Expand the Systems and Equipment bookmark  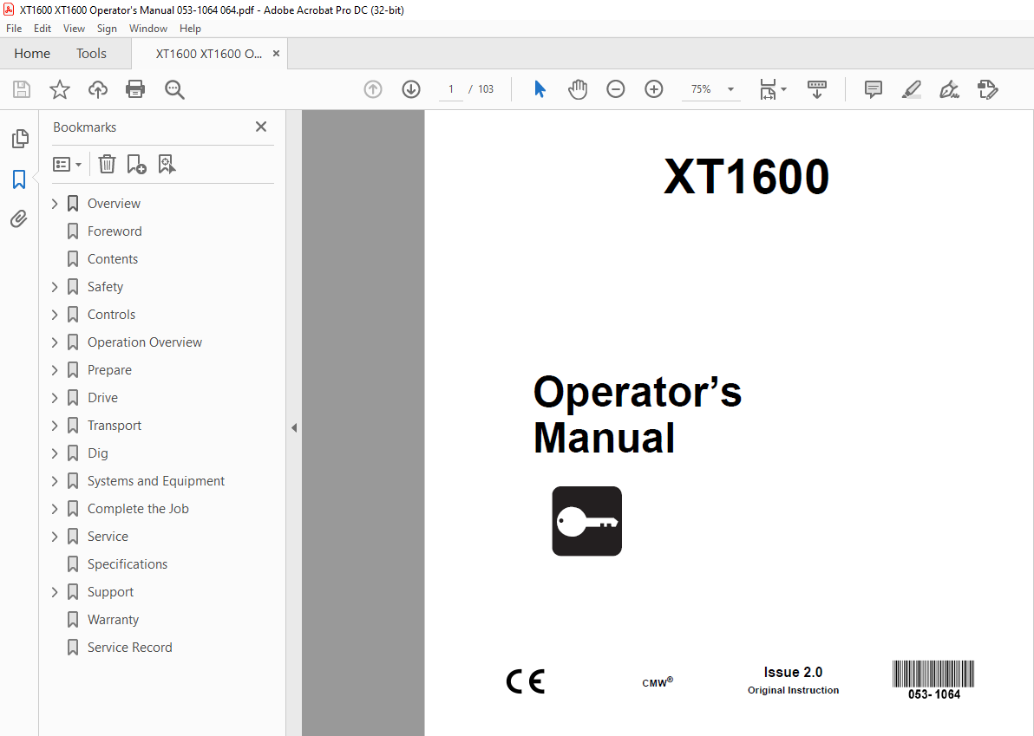click(x=55, y=481)
